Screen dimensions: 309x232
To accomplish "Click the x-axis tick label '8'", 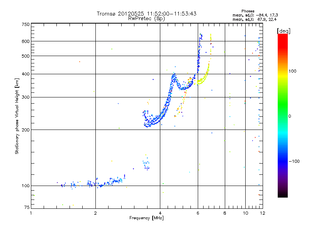I will (225, 213).
